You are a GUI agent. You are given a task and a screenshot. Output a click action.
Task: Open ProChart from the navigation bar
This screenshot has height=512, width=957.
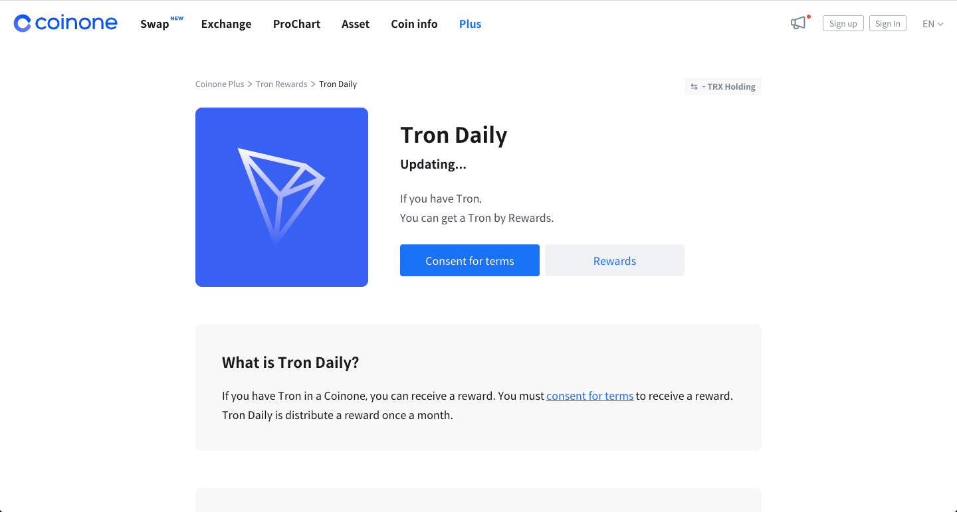pyautogui.click(x=296, y=24)
